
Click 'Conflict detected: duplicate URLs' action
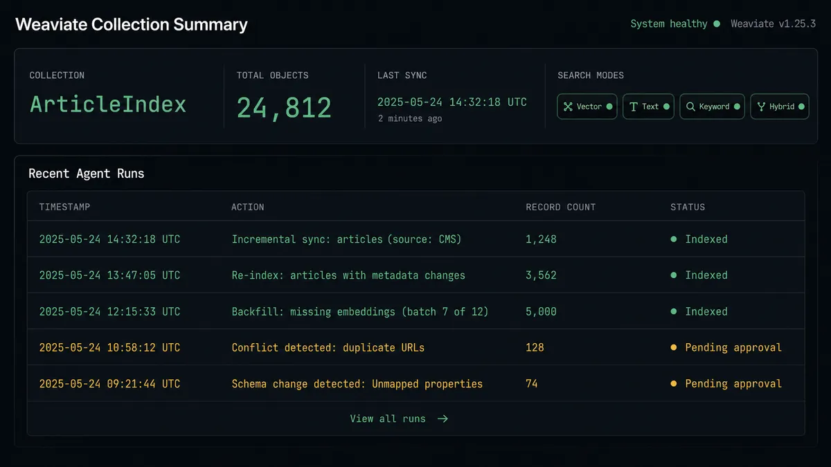click(x=328, y=347)
